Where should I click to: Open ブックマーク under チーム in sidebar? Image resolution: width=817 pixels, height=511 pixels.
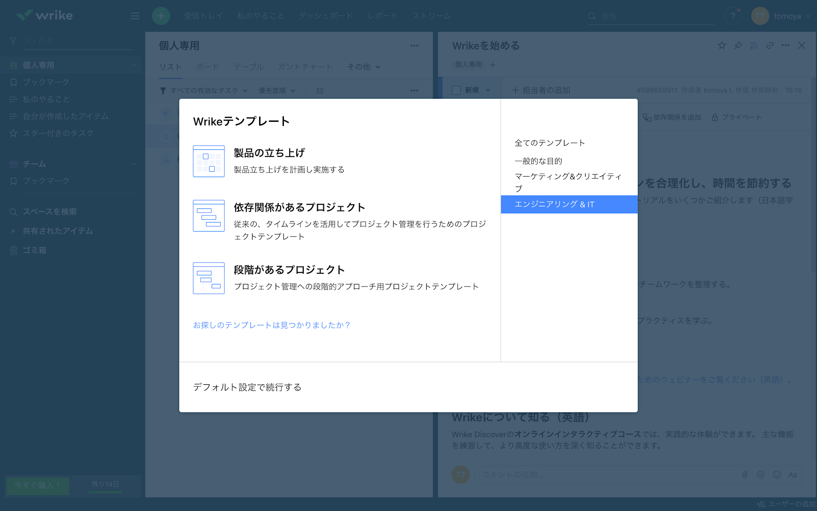46,181
